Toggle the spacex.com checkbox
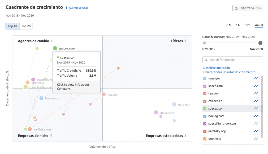 coord(205,109)
